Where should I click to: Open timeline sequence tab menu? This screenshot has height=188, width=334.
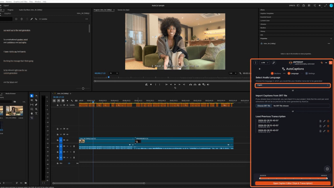tap(71, 94)
